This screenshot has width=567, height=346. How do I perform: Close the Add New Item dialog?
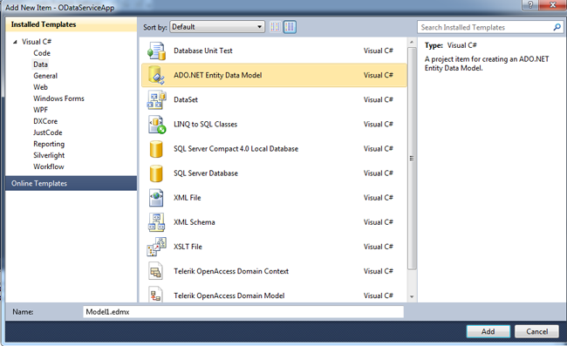(552, 4)
